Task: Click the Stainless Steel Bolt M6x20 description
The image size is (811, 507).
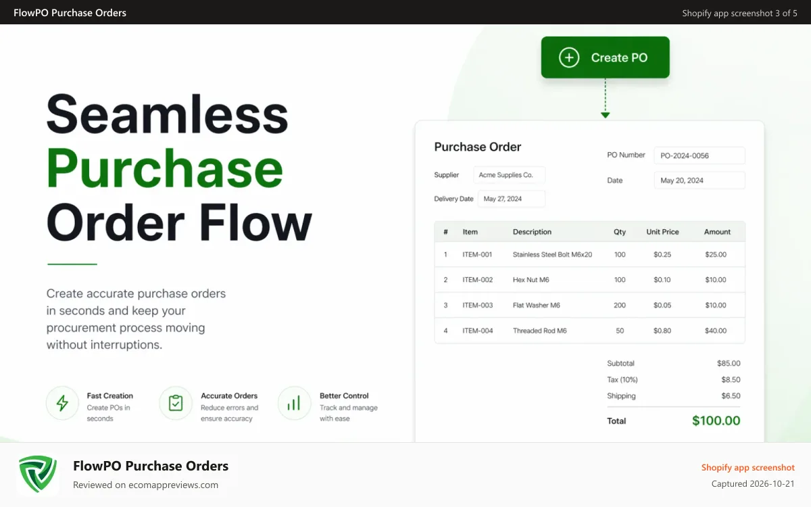Action: pyautogui.click(x=552, y=255)
